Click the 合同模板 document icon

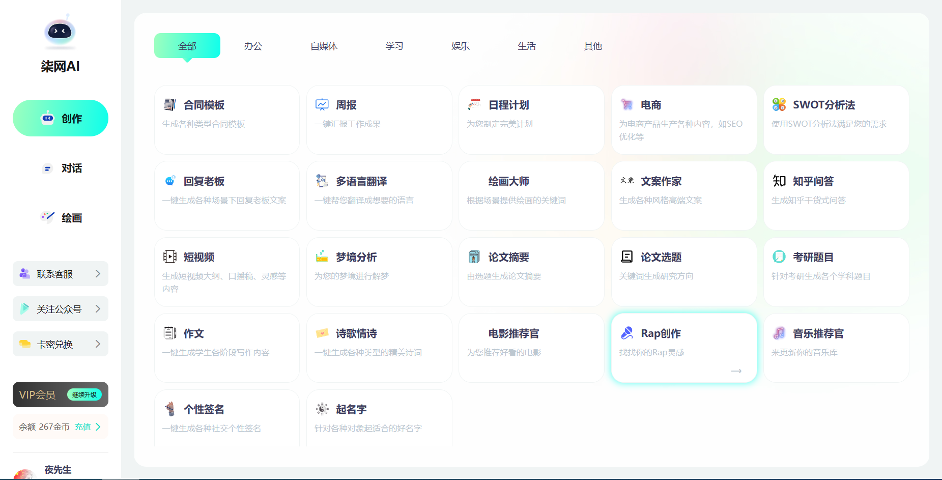169,105
